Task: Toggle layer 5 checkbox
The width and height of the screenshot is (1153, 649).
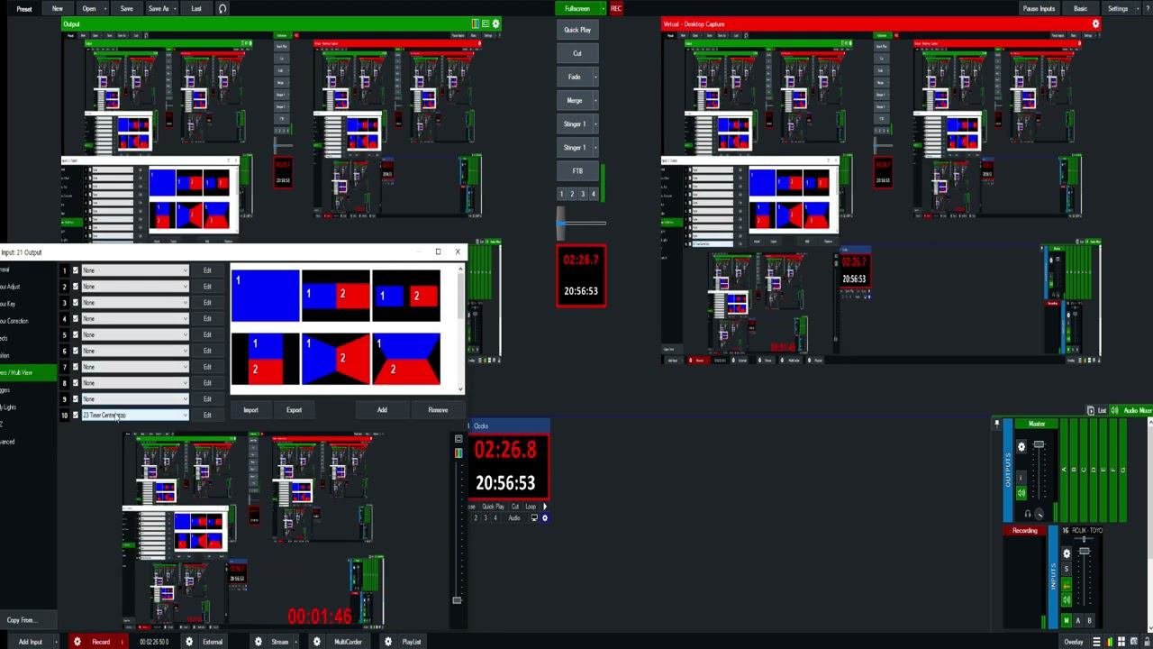Action: click(76, 334)
